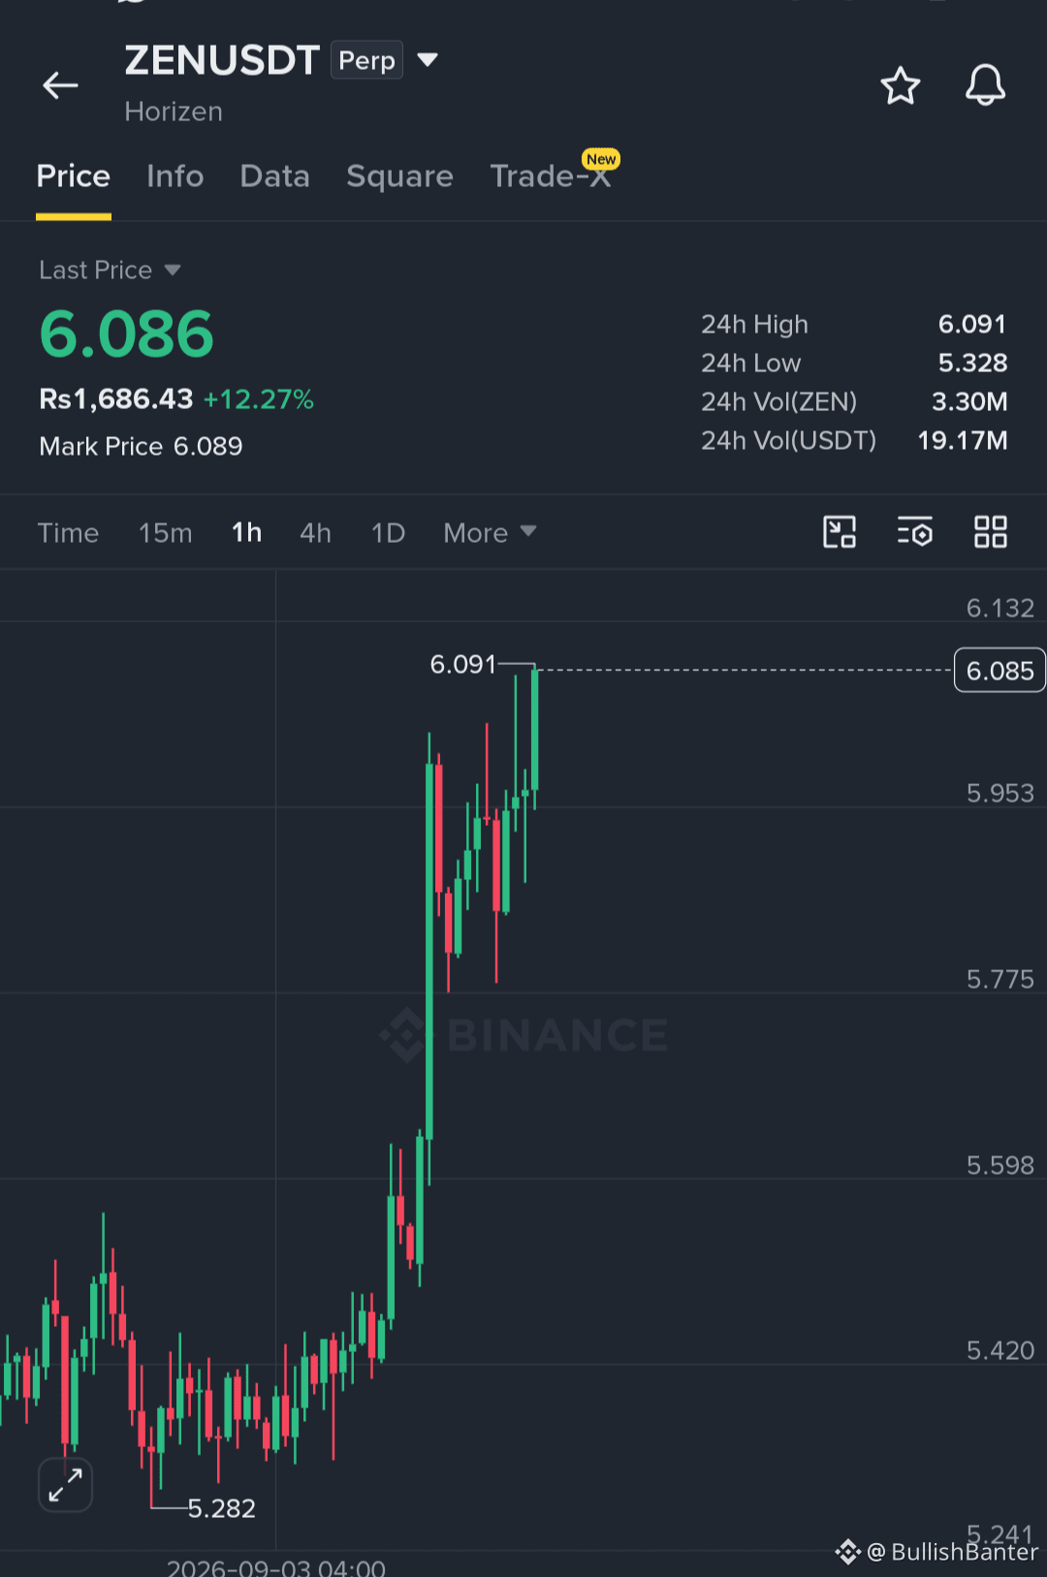
Task: Open price alert bell icon
Action: click(x=985, y=85)
